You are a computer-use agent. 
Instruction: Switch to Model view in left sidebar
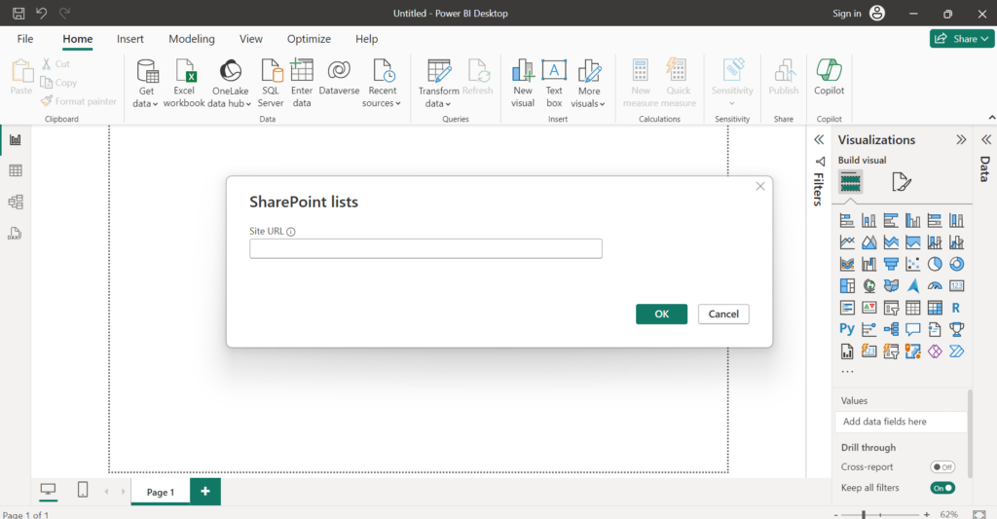(16, 203)
